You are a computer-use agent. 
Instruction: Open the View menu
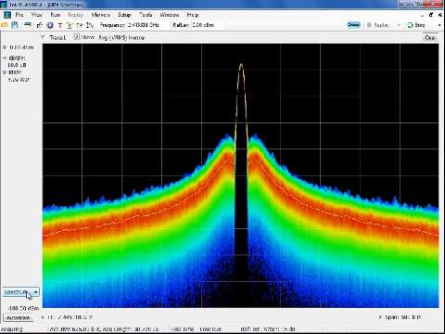(x=36, y=15)
